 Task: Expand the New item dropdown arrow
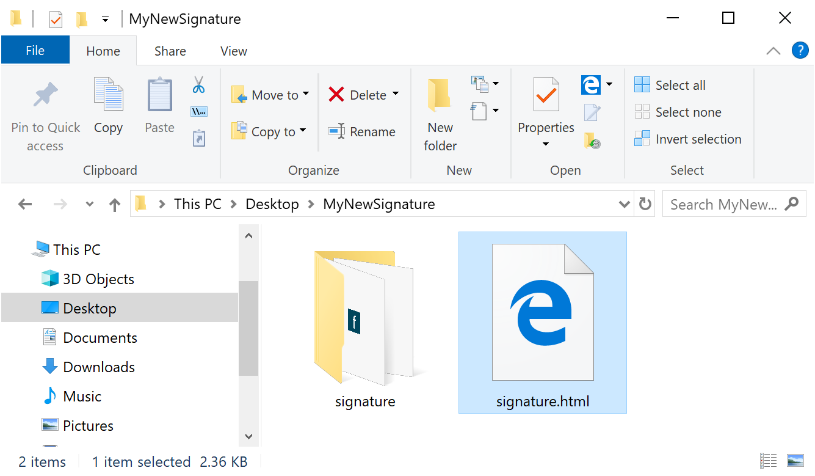click(x=496, y=84)
